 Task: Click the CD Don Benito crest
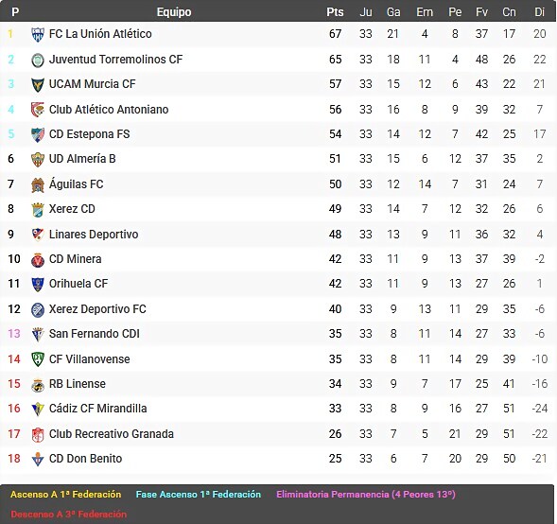38,460
